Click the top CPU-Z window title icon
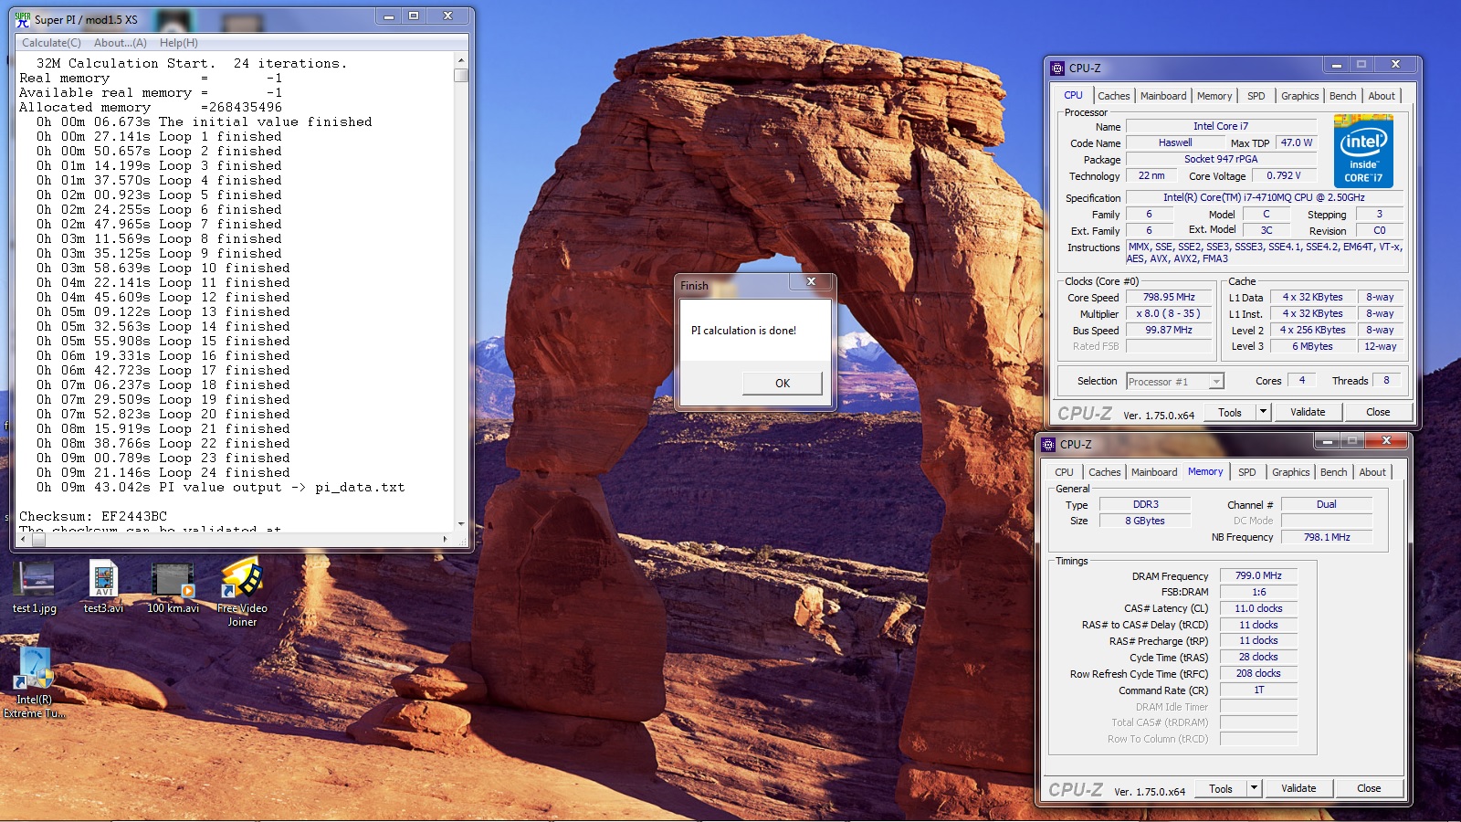Screen dimensions: 1461x822 (x=1057, y=68)
